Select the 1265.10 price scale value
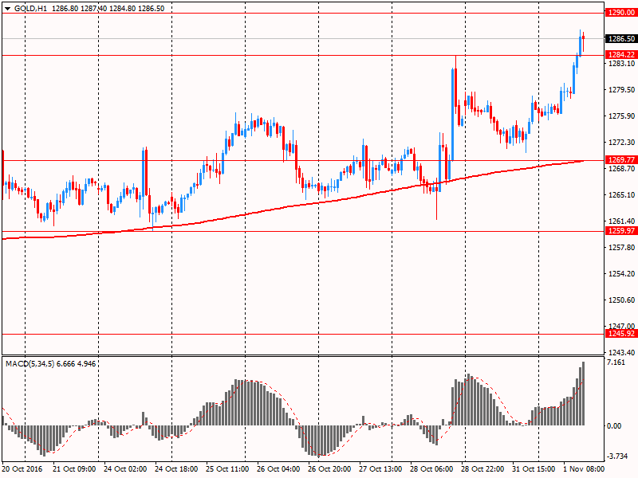The image size is (638, 478). 621,194
